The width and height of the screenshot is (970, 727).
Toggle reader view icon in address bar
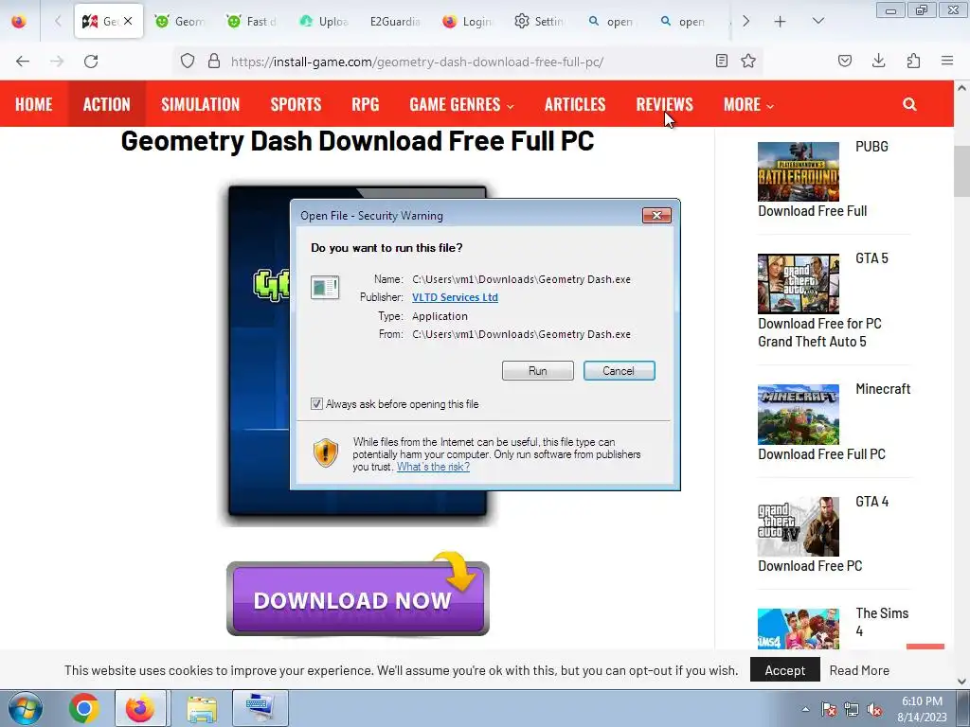721,61
